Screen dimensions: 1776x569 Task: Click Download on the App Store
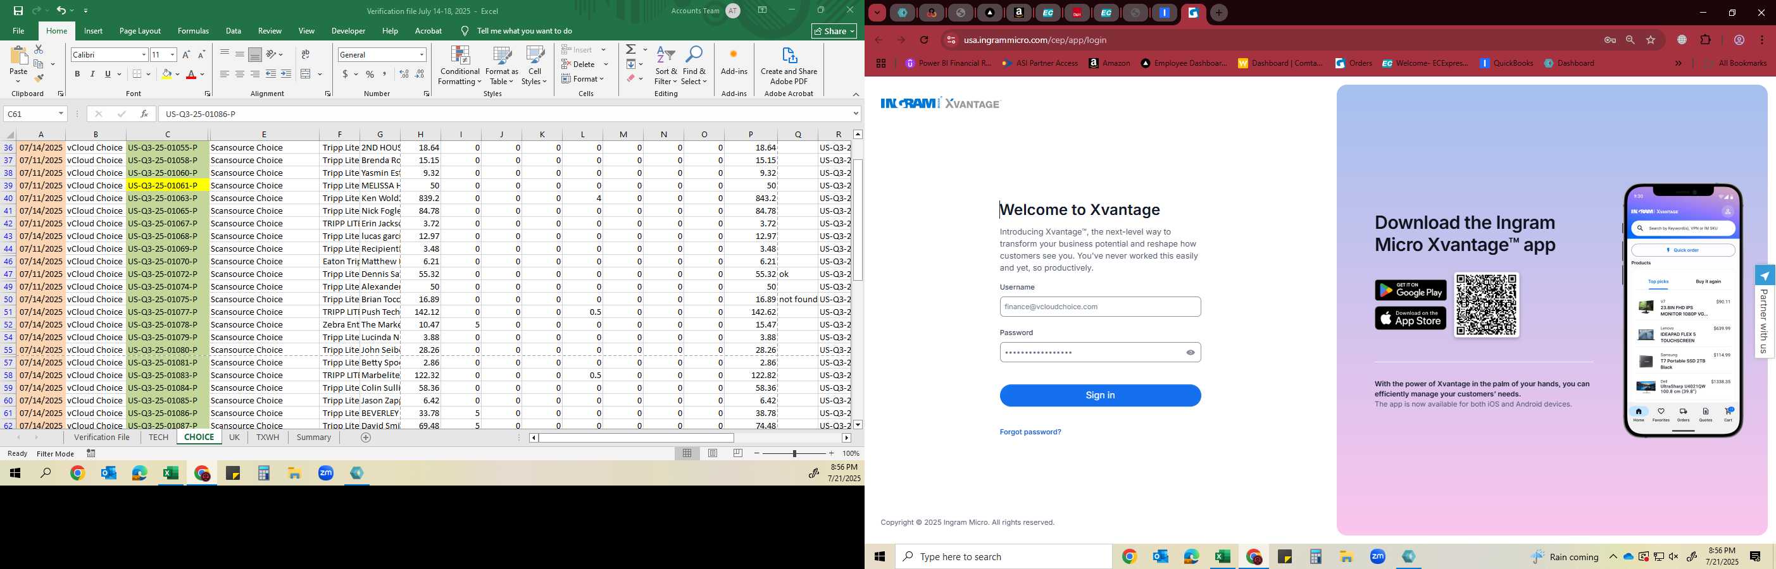coord(1410,318)
